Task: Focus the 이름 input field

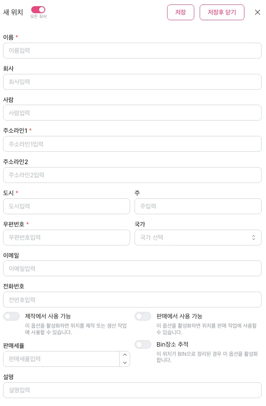Action: pyautogui.click(x=132, y=51)
